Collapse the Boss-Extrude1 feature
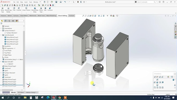The width and height of the screenshot is (177, 100). [1, 62]
